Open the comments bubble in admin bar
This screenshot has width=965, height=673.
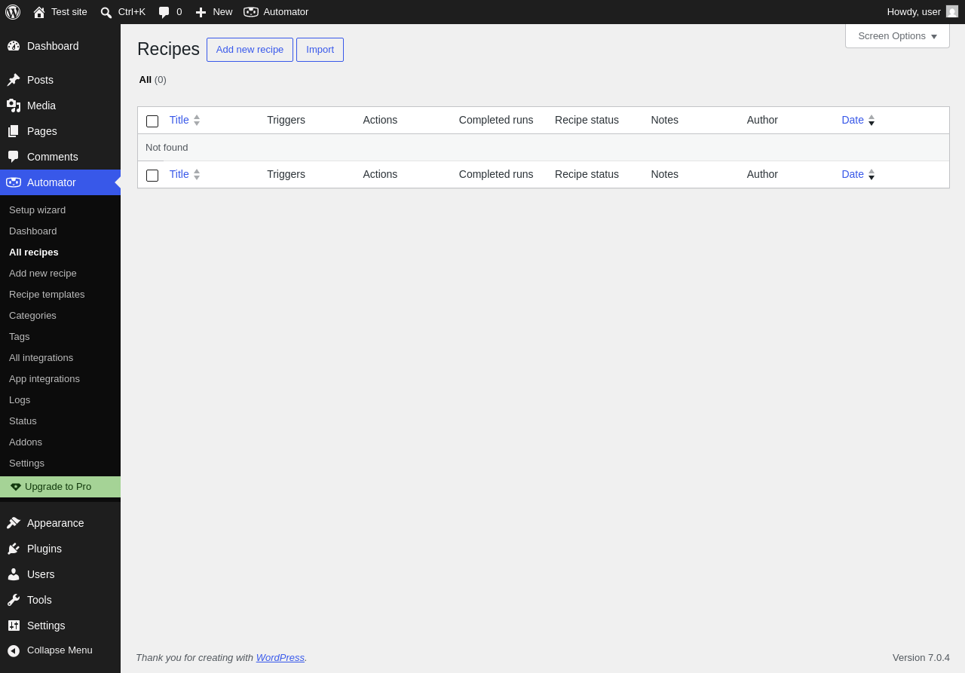(164, 12)
